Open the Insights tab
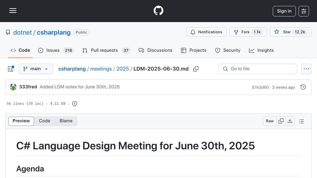 [261, 50]
